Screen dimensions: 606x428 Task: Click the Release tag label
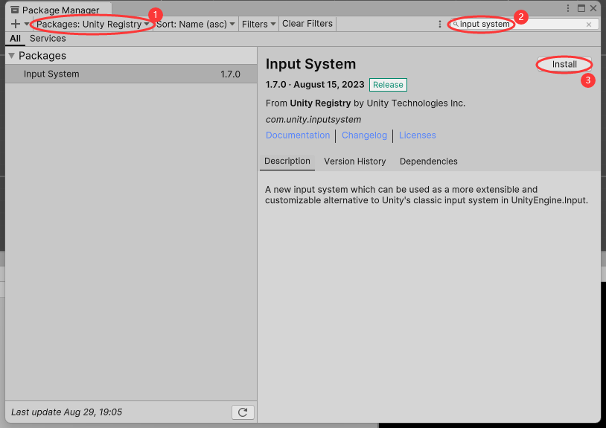388,85
